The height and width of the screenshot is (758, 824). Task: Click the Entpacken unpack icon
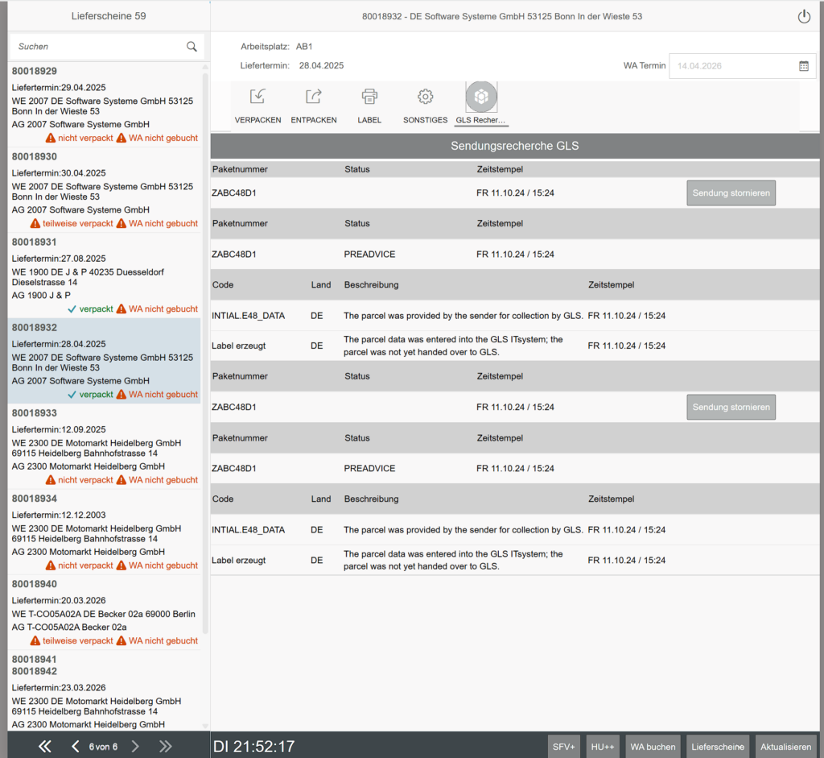coord(314,97)
